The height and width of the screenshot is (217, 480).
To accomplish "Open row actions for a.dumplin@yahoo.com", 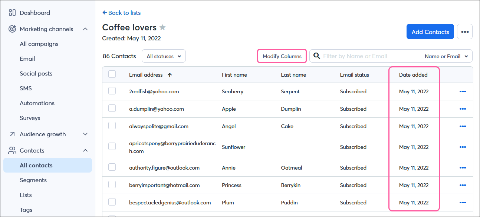I will [463, 109].
